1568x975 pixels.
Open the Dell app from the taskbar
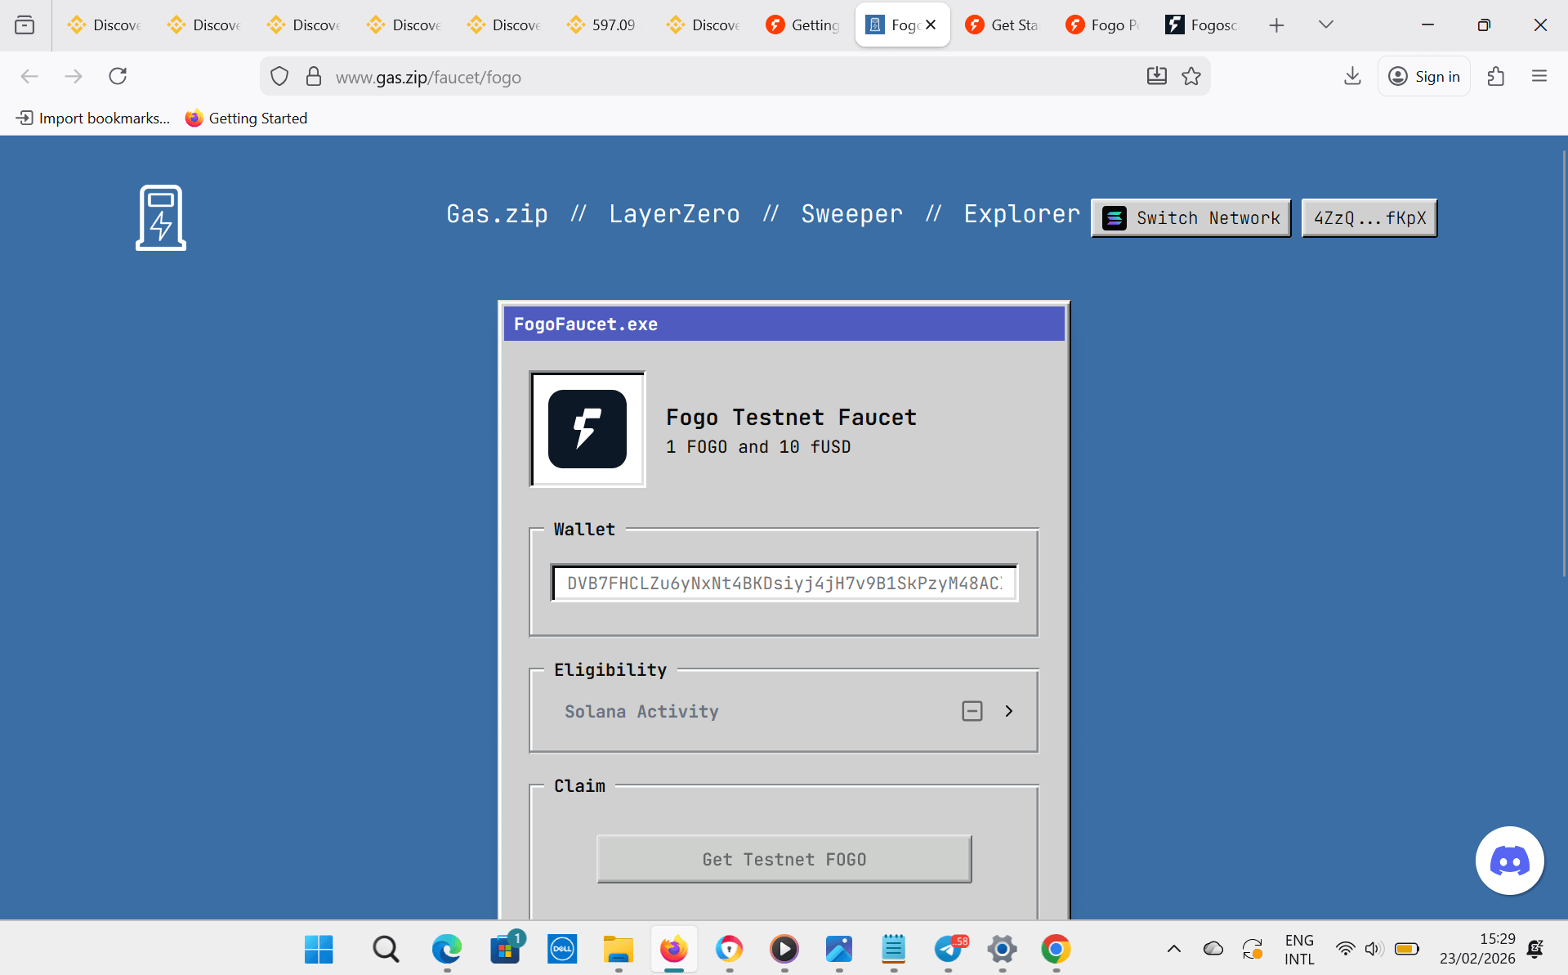[x=562, y=950]
